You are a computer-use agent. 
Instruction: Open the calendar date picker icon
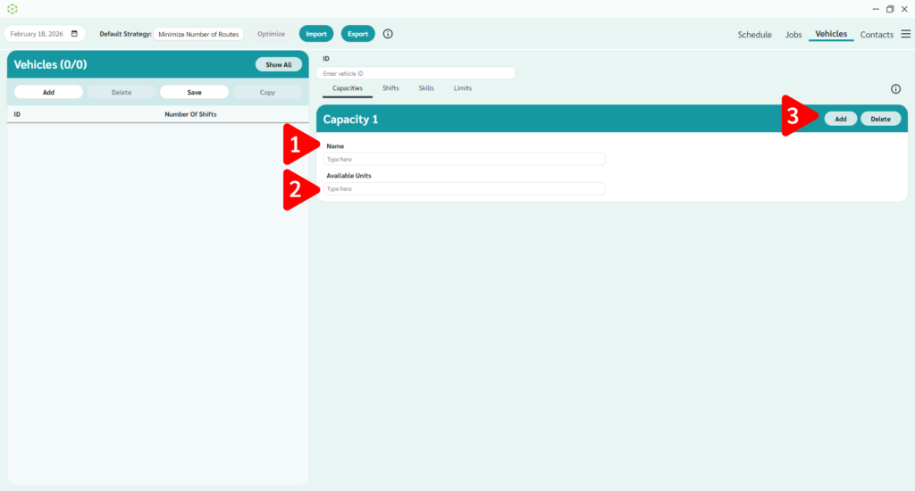pyautogui.click(x=74, y=34)
